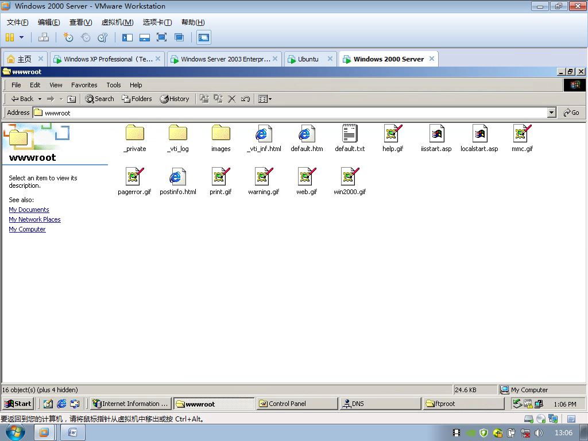
Task: Select the mmc.gif file
Action: [x=523, y=138]
